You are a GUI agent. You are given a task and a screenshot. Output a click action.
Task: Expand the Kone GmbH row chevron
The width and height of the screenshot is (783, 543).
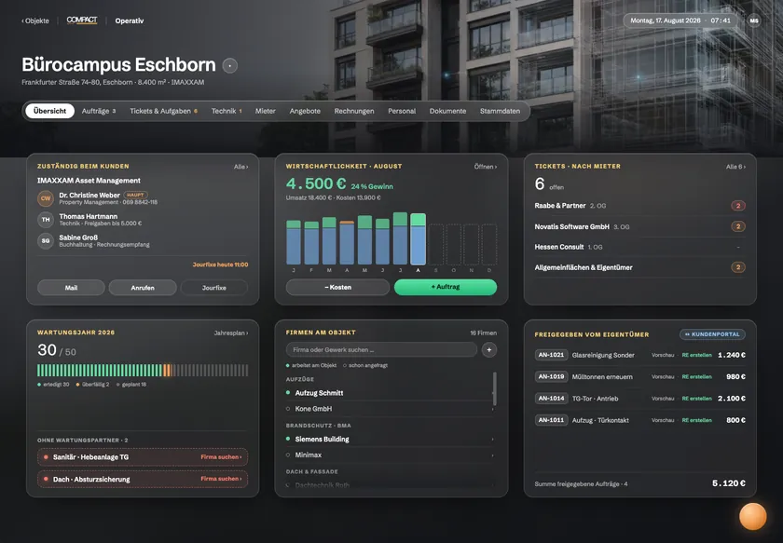(x=492, y=409)
